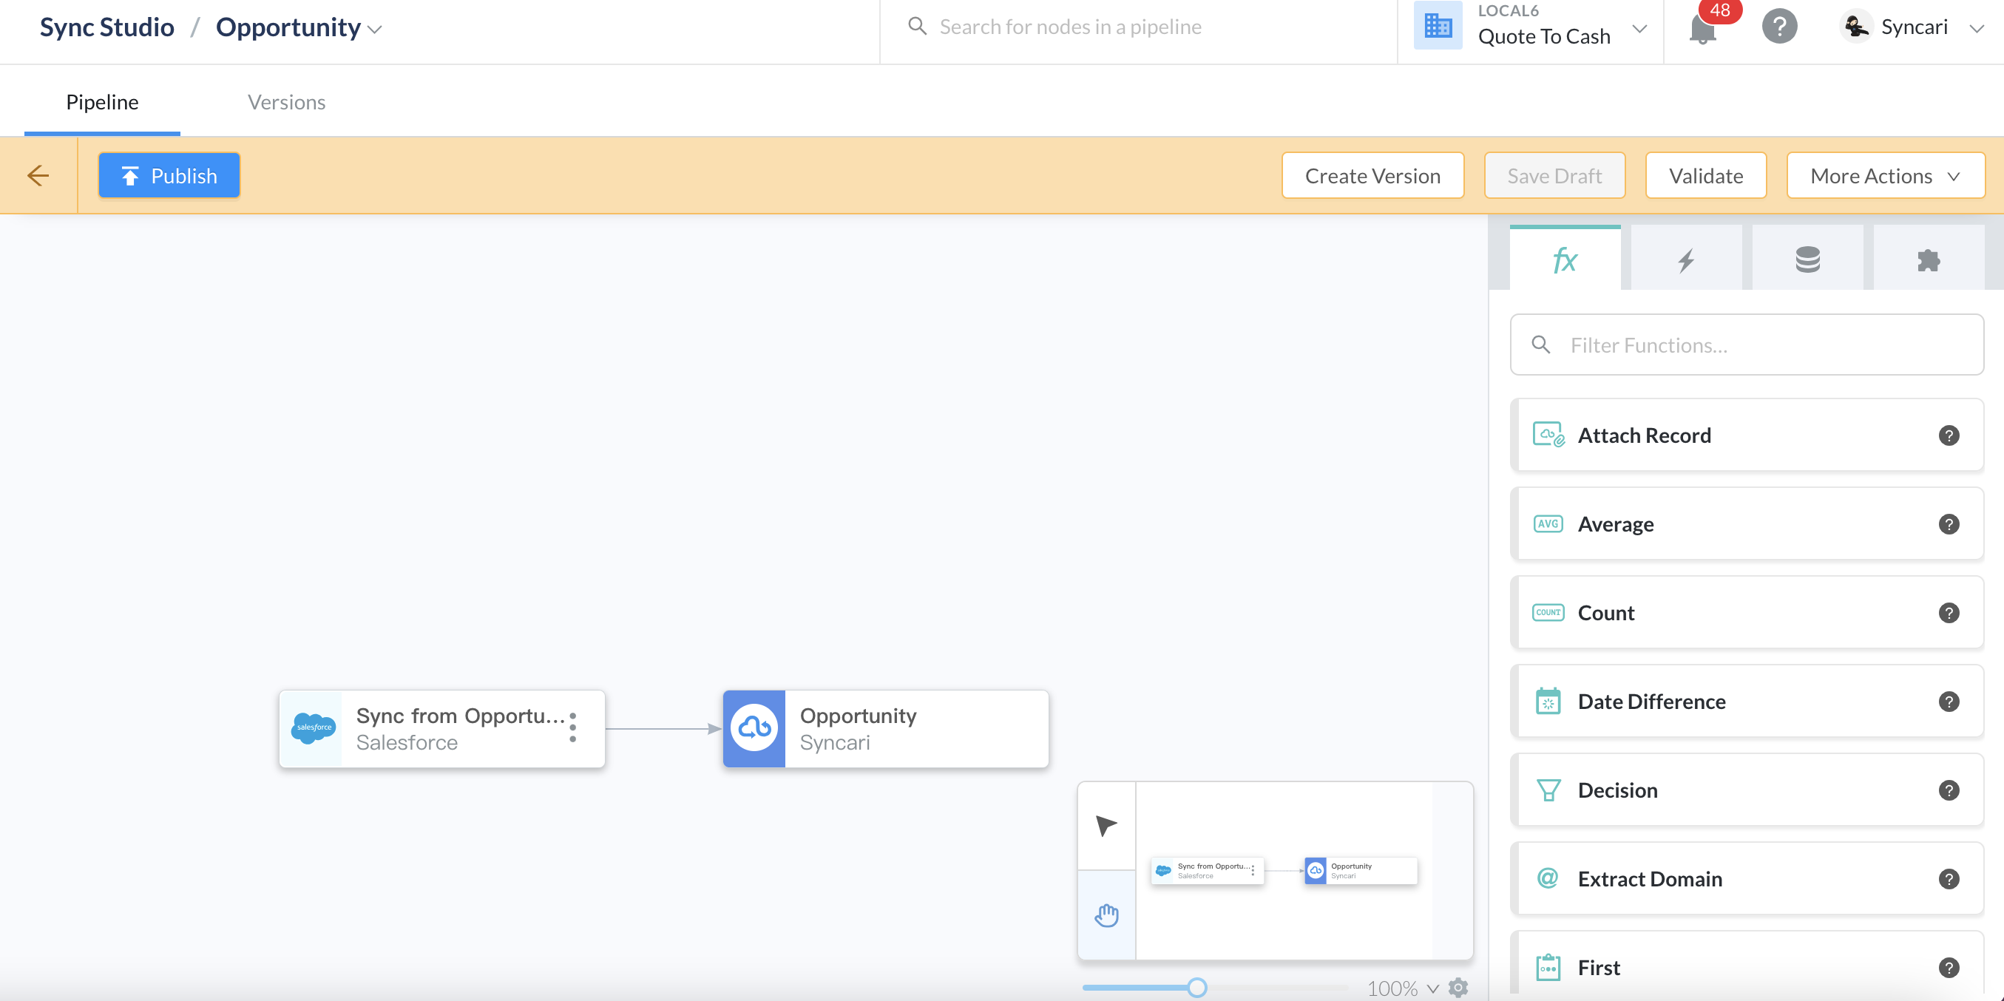Click the Save Draft button
The width and height of the screenshot is (2004, 1001).
1554,176
